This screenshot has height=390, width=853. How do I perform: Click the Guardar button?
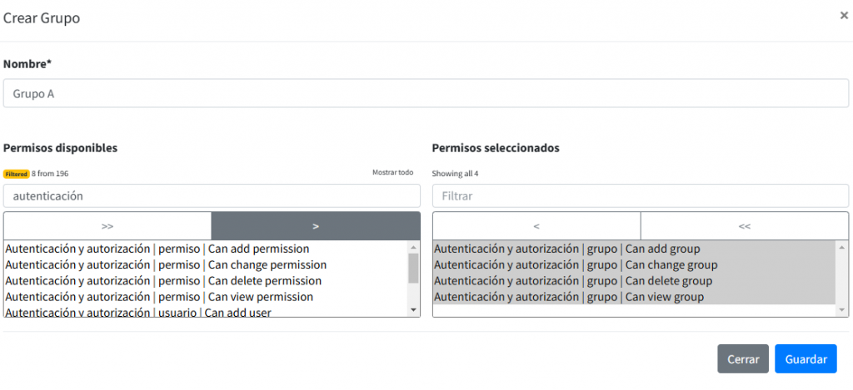(x=805, y=359)
